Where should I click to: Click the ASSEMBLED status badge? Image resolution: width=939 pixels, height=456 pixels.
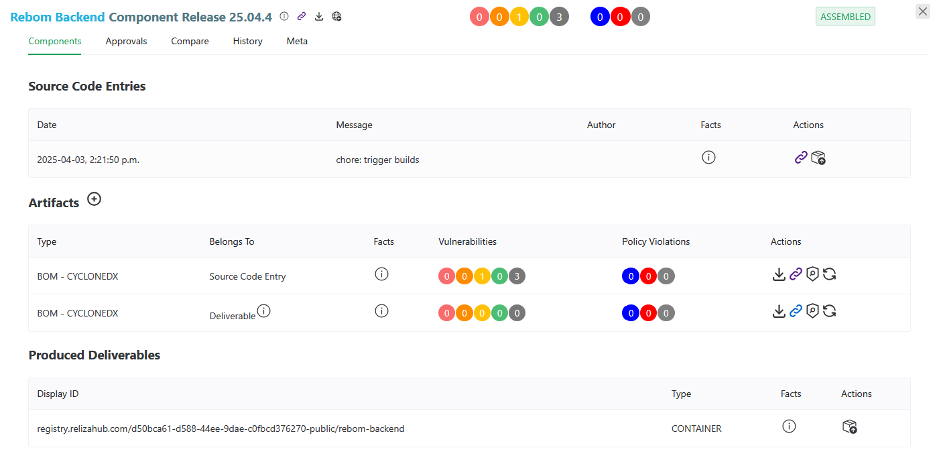(845, 17)
